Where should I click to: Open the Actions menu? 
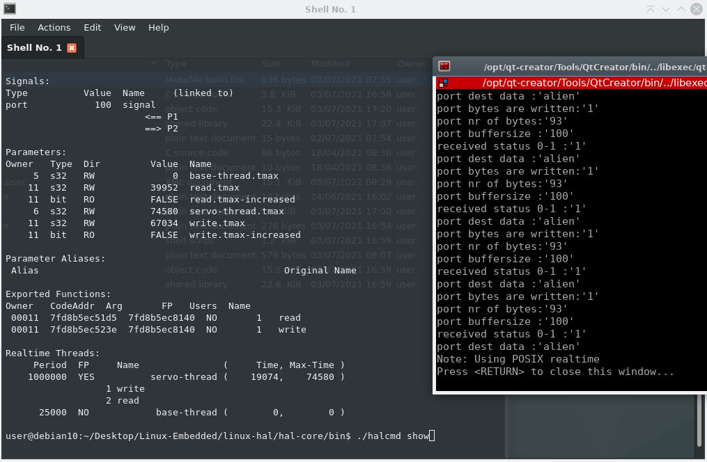tap(54, 27)
